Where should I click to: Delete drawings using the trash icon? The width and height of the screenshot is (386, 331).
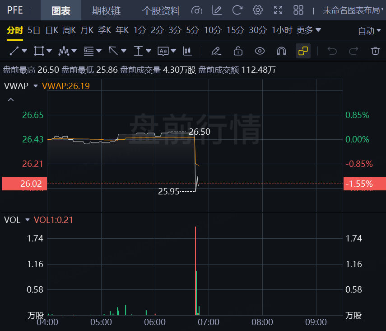375,51
